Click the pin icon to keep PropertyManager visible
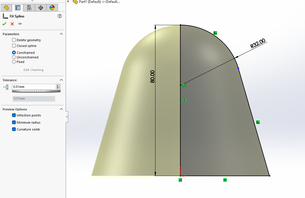This screenshot has height=198, width=305. pos(19,24)
